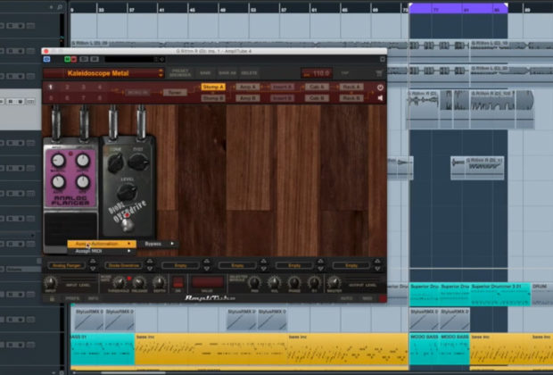This screenshot has height=375, width=553.
Task: Click the AUTO button in AmpliTube footer
Action: point(346,299)
